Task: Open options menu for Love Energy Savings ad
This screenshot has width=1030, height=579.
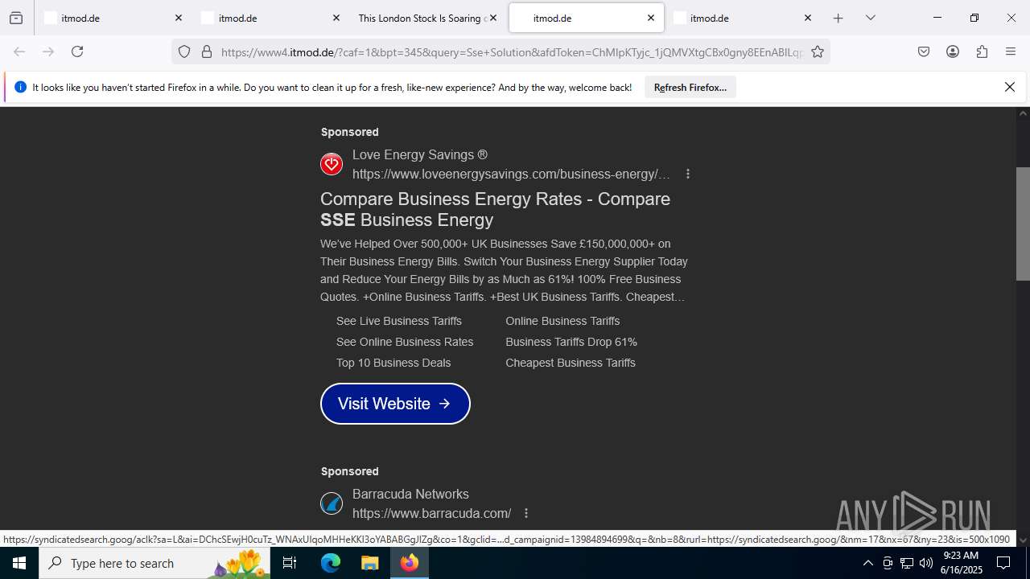Action: tap(687, 174)
